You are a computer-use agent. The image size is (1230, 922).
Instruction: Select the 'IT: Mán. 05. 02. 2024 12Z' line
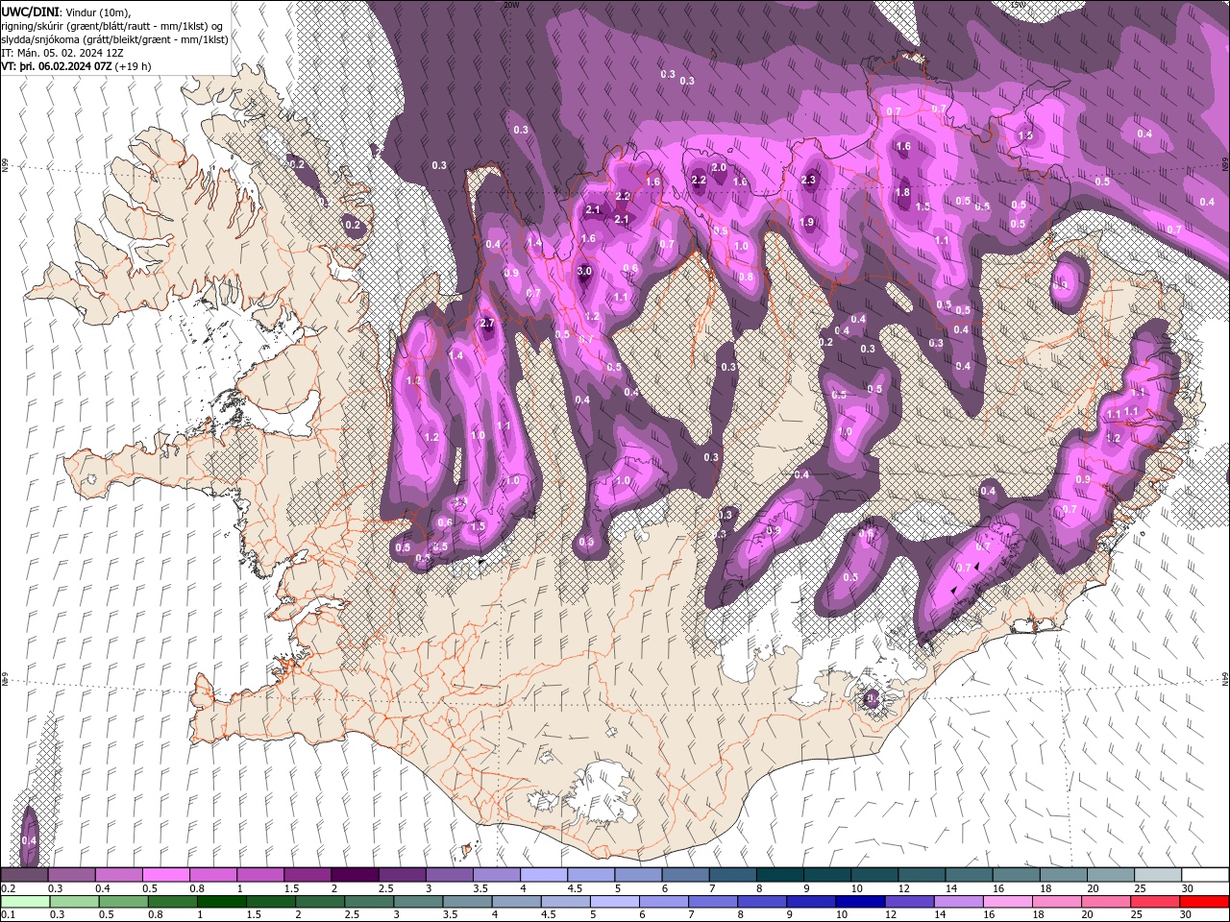pyautogui.click(x=61, y=53)
